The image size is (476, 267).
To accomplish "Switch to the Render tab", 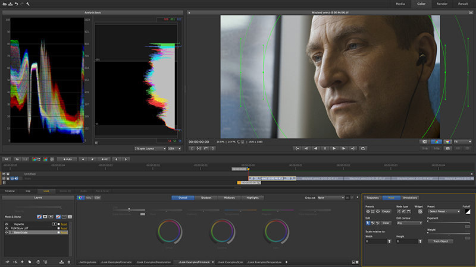I will click(x=442, y=4).
